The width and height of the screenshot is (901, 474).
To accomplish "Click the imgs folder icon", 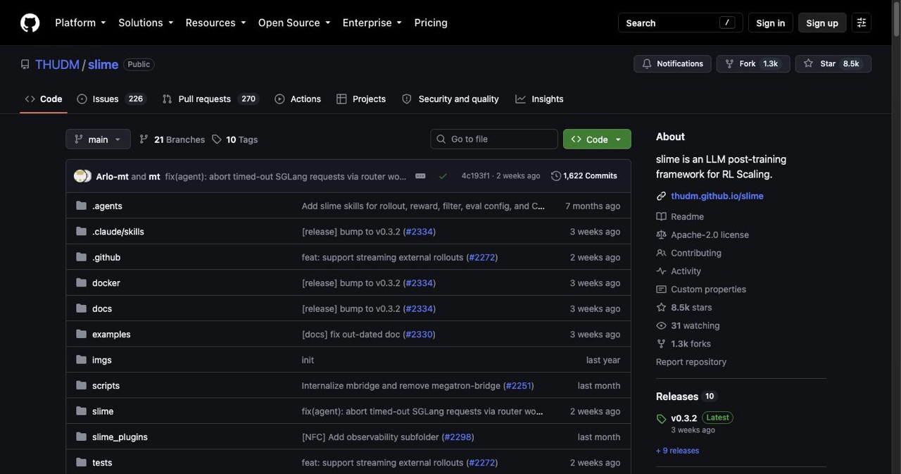I will (x=81, y=359).
